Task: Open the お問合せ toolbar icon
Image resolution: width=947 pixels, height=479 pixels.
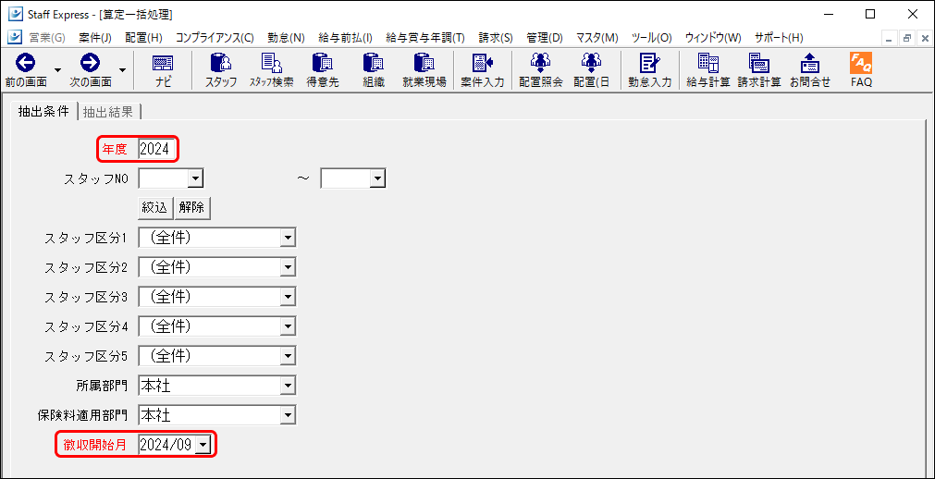Action: point(810,69)
